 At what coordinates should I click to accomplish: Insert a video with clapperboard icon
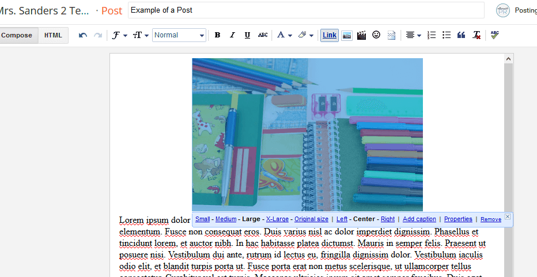pyautogui.click(x=362, y=35)
